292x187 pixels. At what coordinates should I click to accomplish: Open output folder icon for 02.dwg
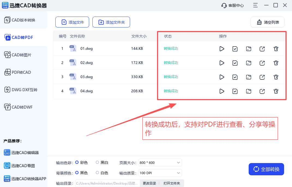[248, 63]
